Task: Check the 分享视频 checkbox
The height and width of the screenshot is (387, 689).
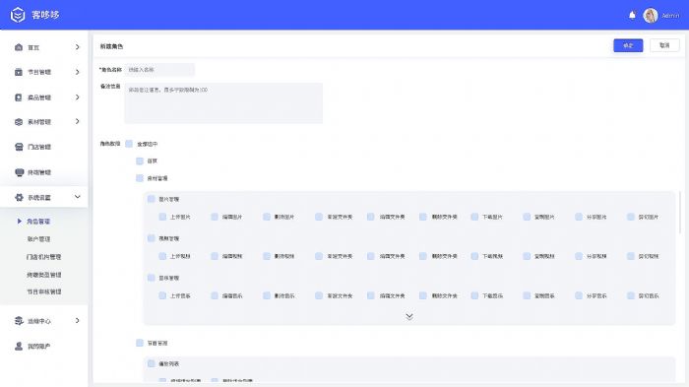Action: click(579, 256)
